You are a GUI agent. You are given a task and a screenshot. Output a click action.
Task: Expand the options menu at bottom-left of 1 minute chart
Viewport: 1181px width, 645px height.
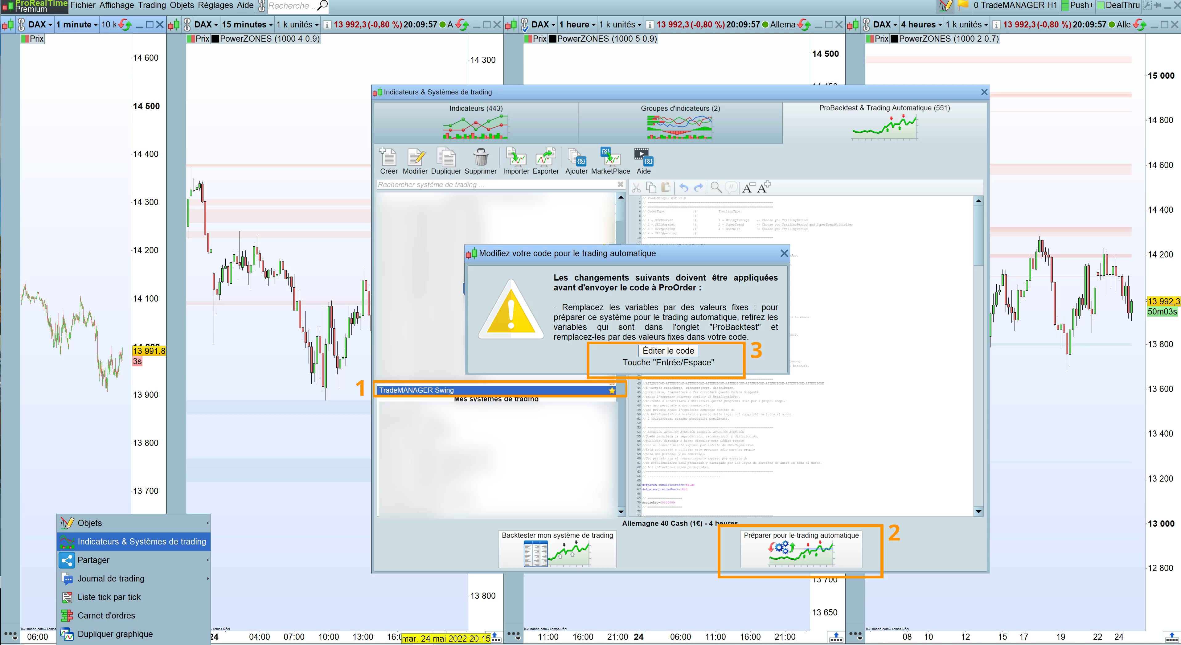[10, 636]
